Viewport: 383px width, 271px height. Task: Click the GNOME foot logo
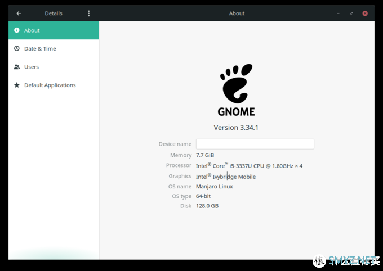[x=236, y=90]
